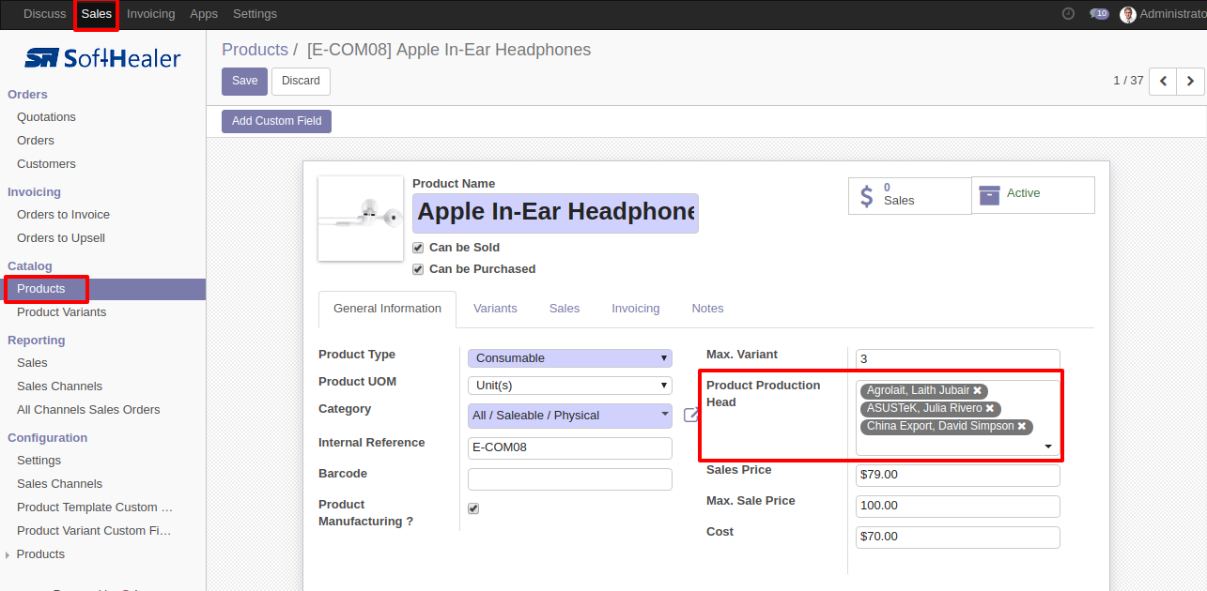The width and height of the screenshot is (1207, 591).
Task: Click the Barcode input field
Action: [570, 479]
